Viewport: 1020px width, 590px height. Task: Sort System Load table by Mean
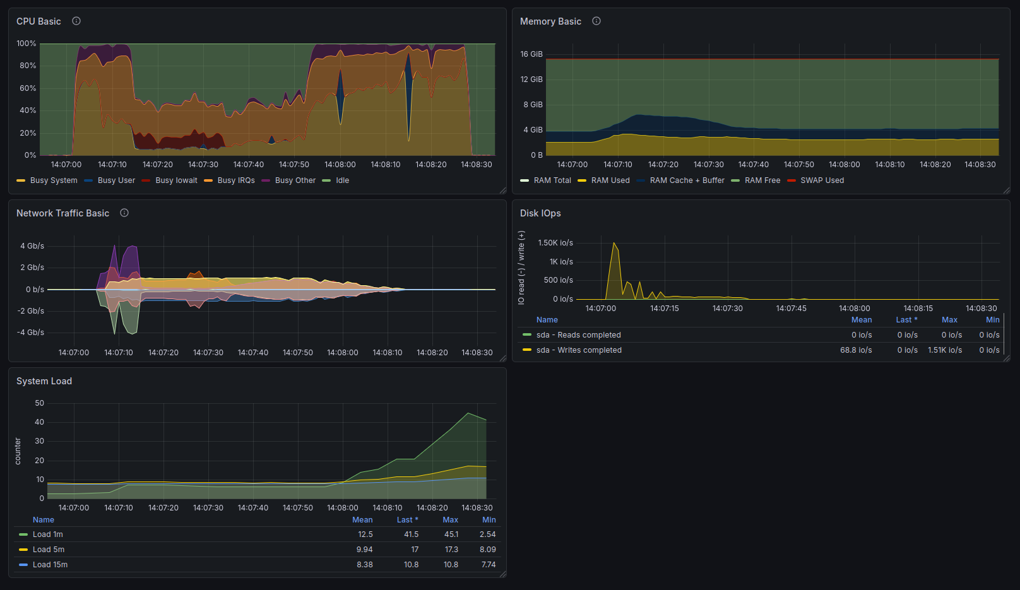362,520
